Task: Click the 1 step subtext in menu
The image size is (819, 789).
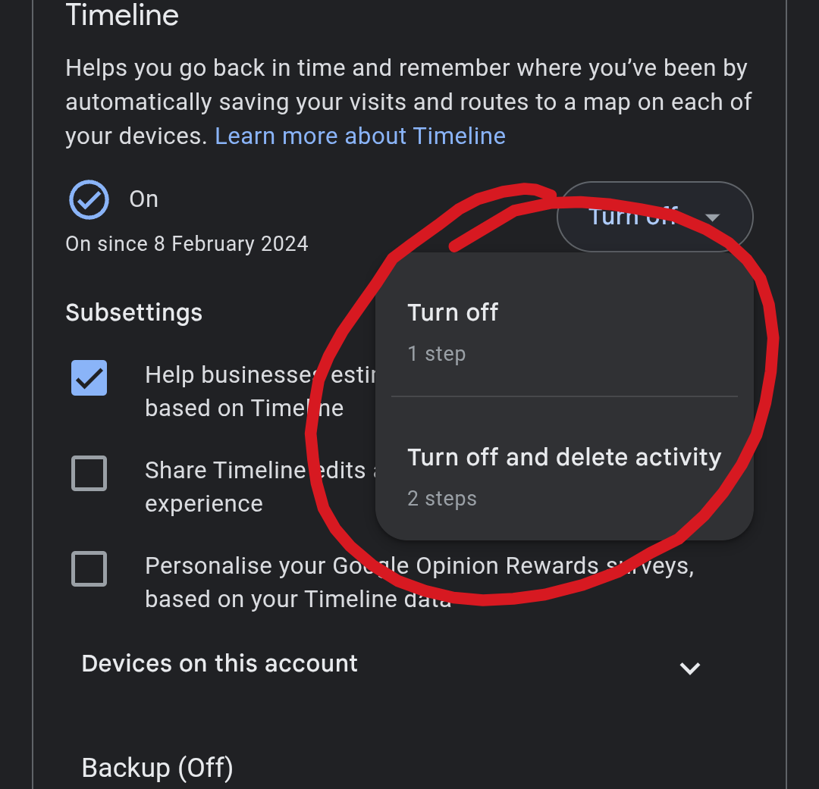Action: [x=437, y=354]
